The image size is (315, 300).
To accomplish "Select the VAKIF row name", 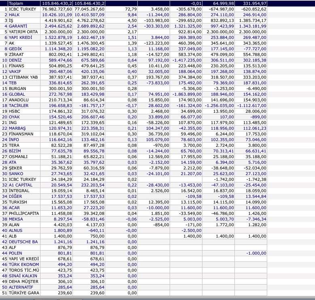I will [x=15, y=71].
